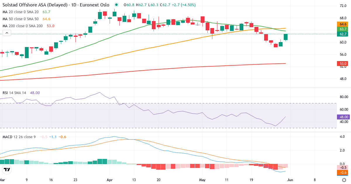351x184 pixels.
Task: Click the MA 200 value 53.0 in legend
Action: tap(51, 26)
